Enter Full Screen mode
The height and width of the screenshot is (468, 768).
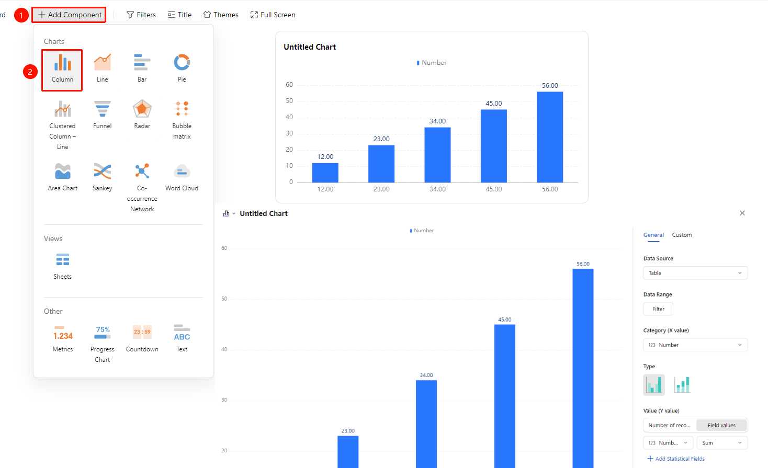pos(273,15)
